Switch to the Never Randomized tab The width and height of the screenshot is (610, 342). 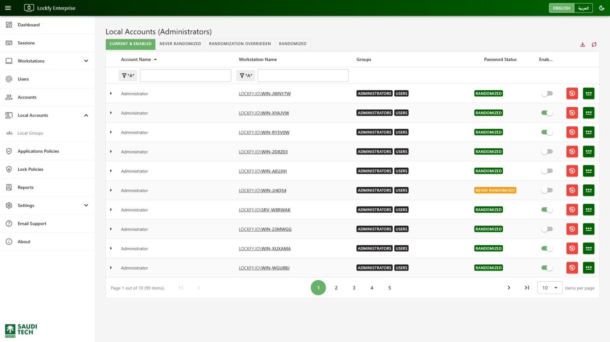click(180, 44)
